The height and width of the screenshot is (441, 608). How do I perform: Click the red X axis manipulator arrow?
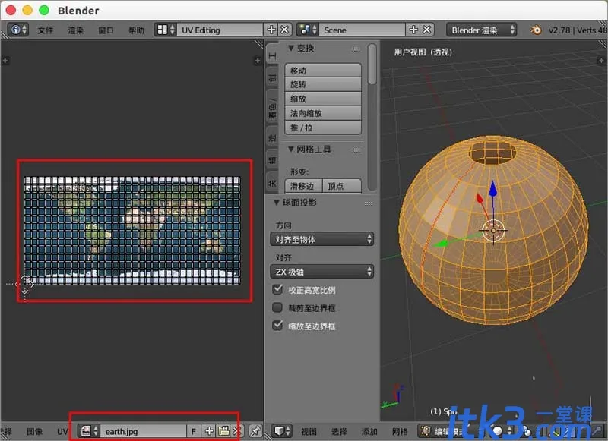[x=480, y=198]
